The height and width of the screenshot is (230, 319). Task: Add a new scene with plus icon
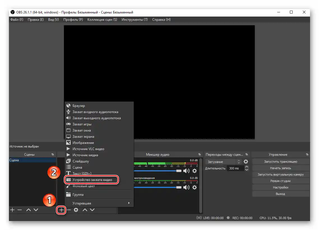(x=12, y=210)
